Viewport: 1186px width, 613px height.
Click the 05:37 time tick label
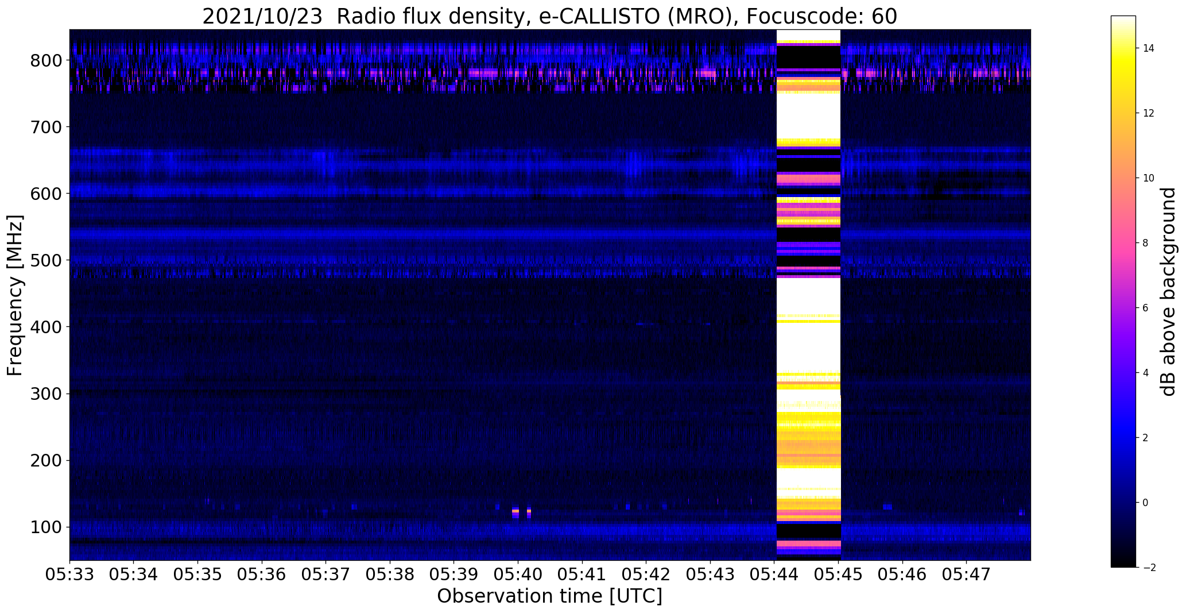326,575
